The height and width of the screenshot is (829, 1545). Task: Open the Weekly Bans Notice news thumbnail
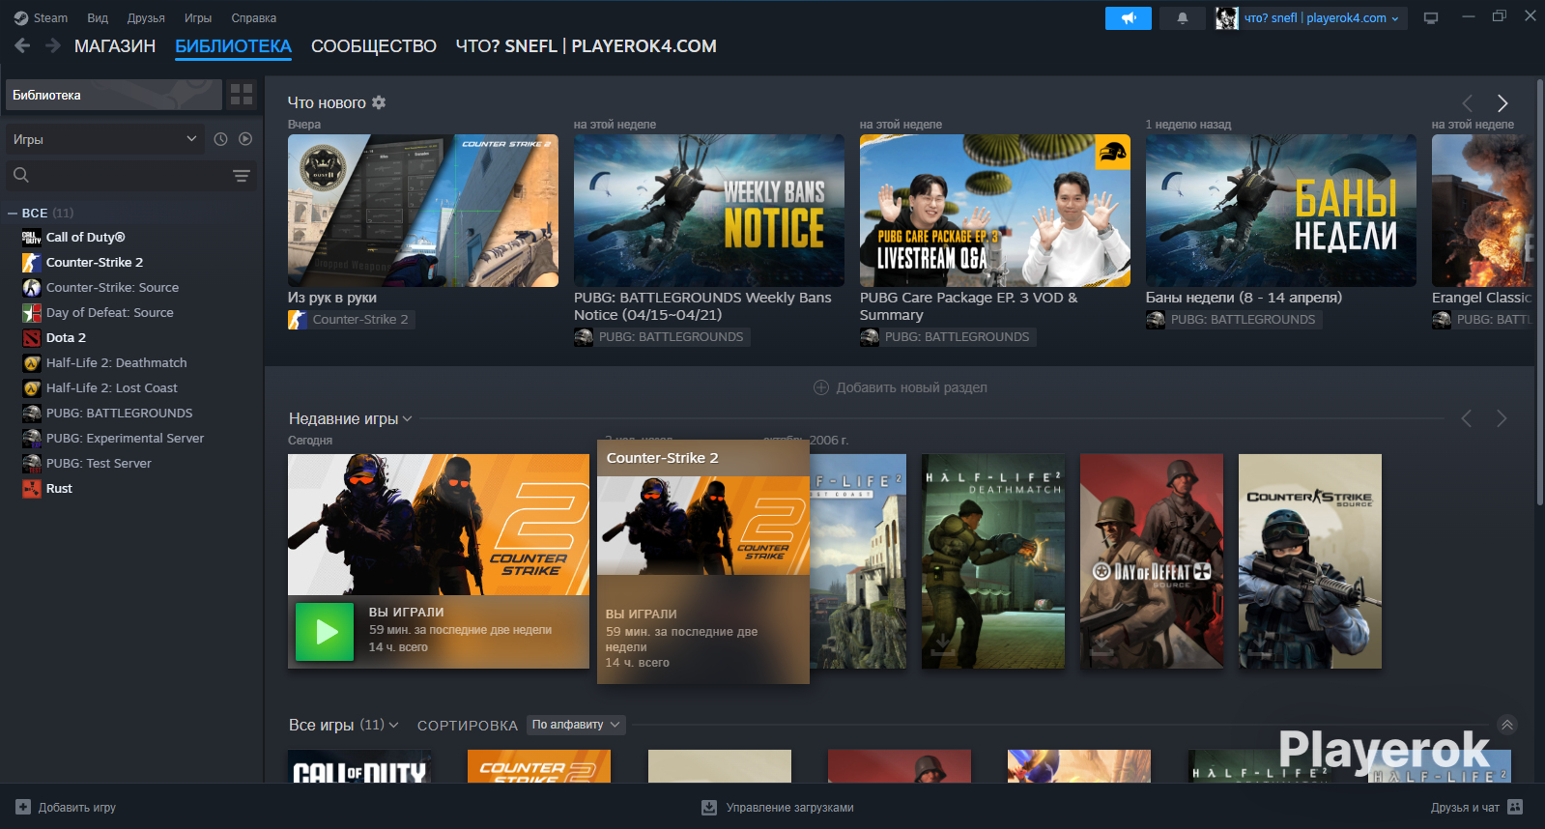pyautogui.click(x=709, y=211)
